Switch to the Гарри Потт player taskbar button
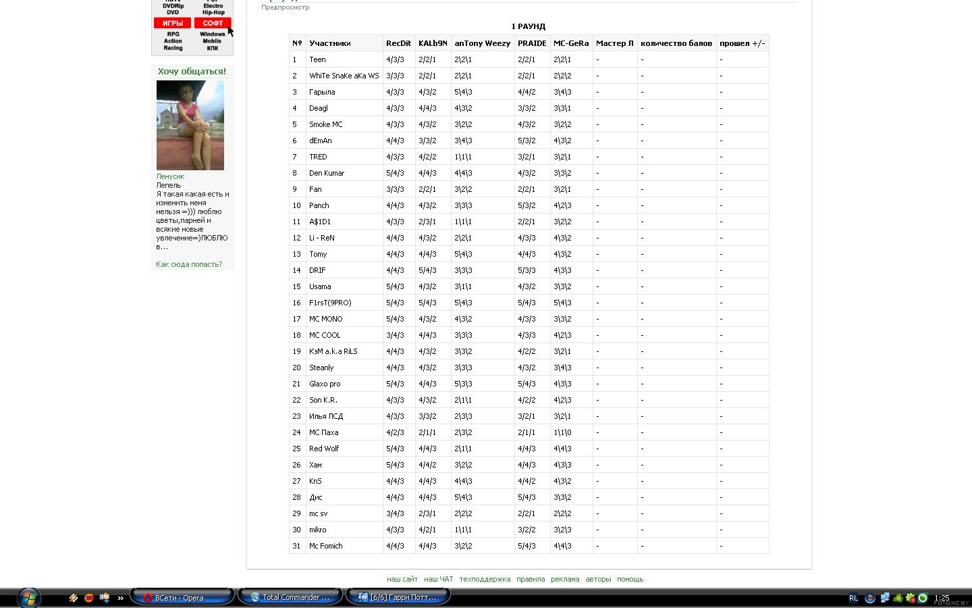This screenshot has width=972, height=608. point(398,597)
